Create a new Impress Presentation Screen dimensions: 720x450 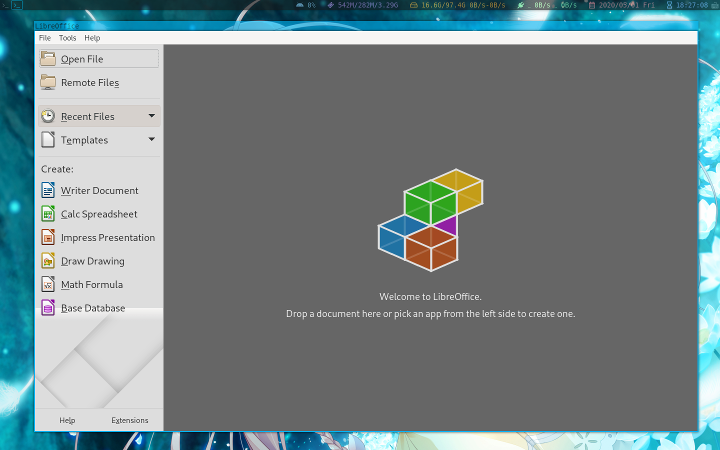[99, 237]
